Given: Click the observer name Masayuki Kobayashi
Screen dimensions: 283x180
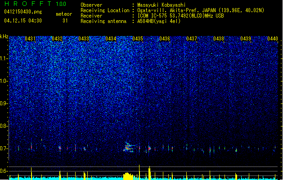Looking at the screenshot, I should 162,5.
